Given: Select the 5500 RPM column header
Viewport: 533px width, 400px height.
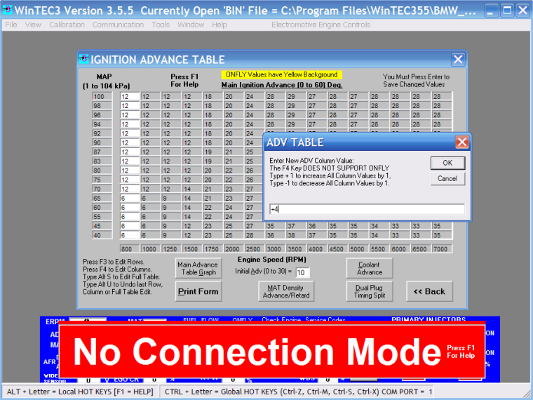Looking at the screenshot, I should click(x=379, y=249).
